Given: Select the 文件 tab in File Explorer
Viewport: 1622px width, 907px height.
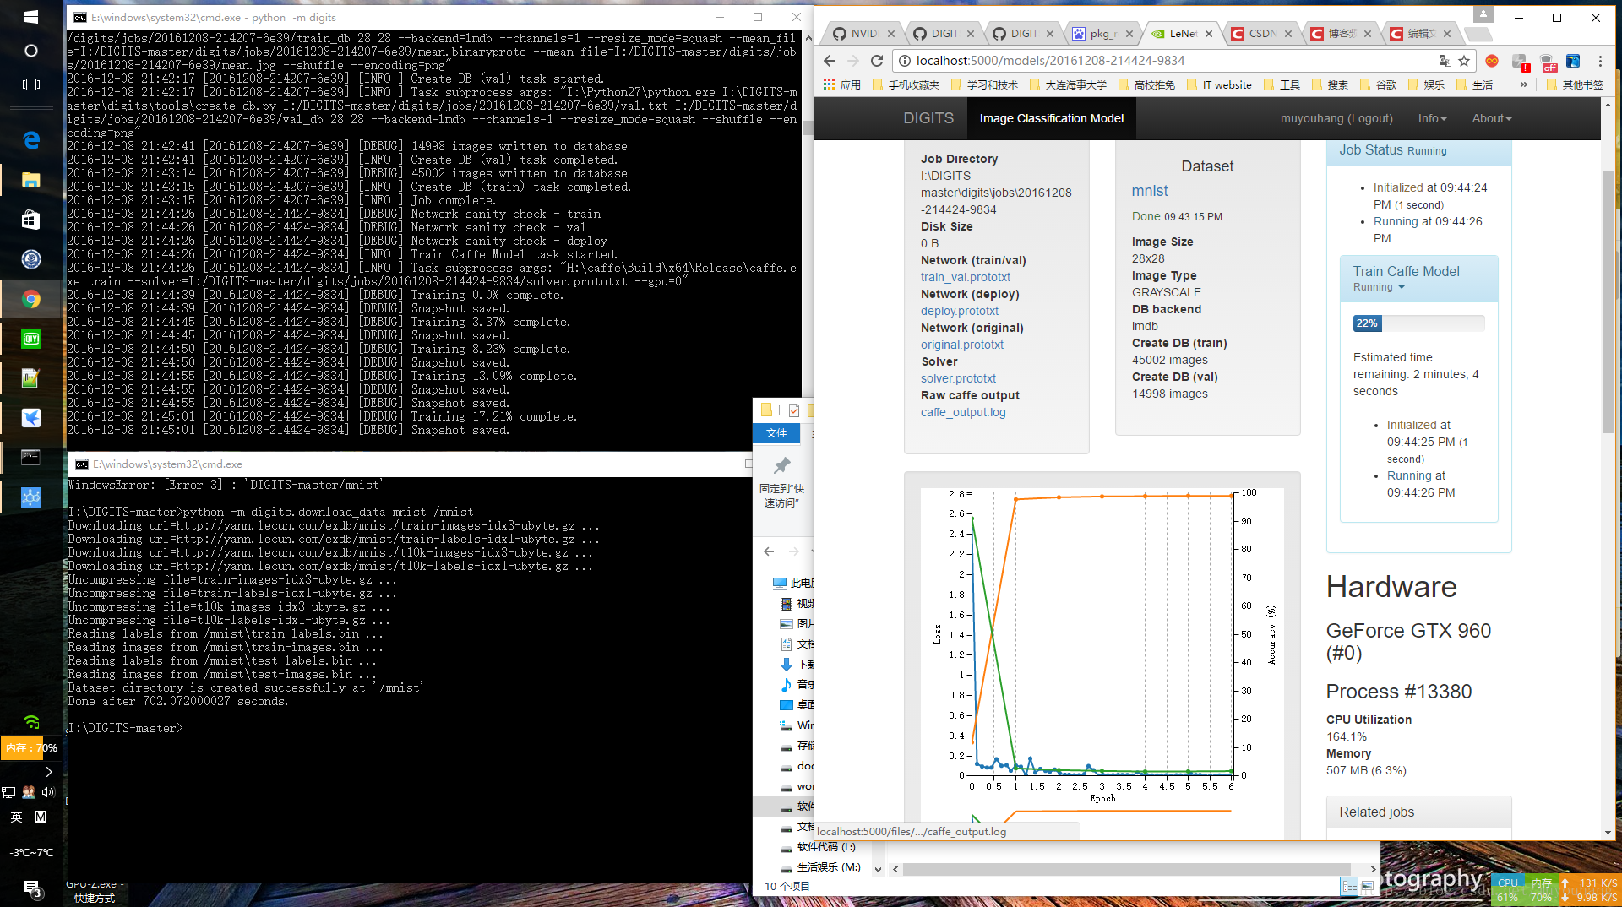Looking at the screenshot, I should [x=776, y=432].
